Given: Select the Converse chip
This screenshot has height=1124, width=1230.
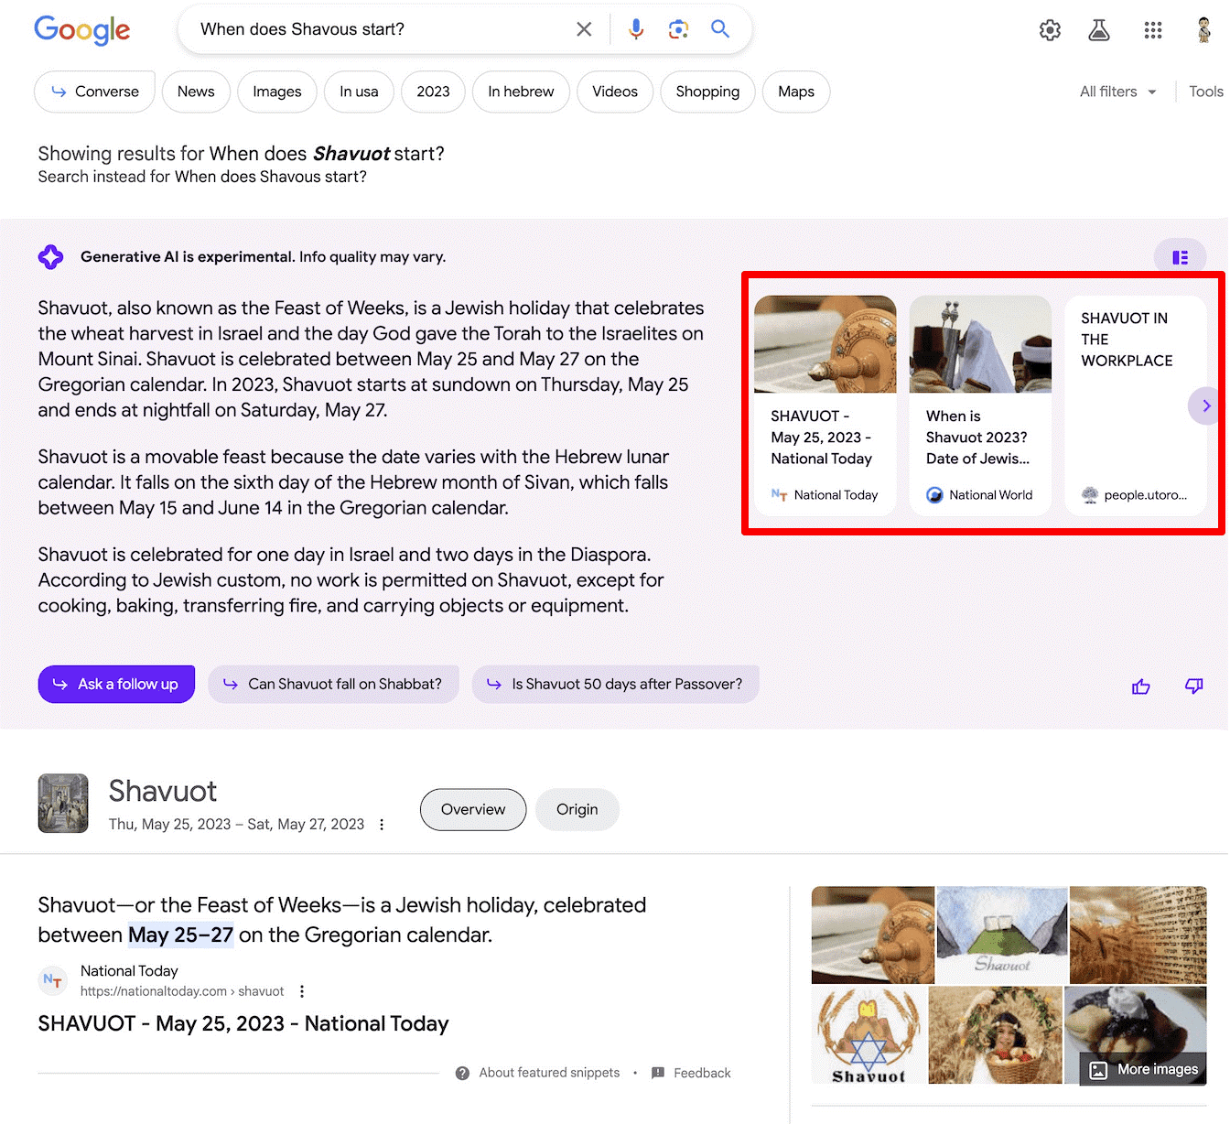Looking at the screenshot, I should [94, 92].
